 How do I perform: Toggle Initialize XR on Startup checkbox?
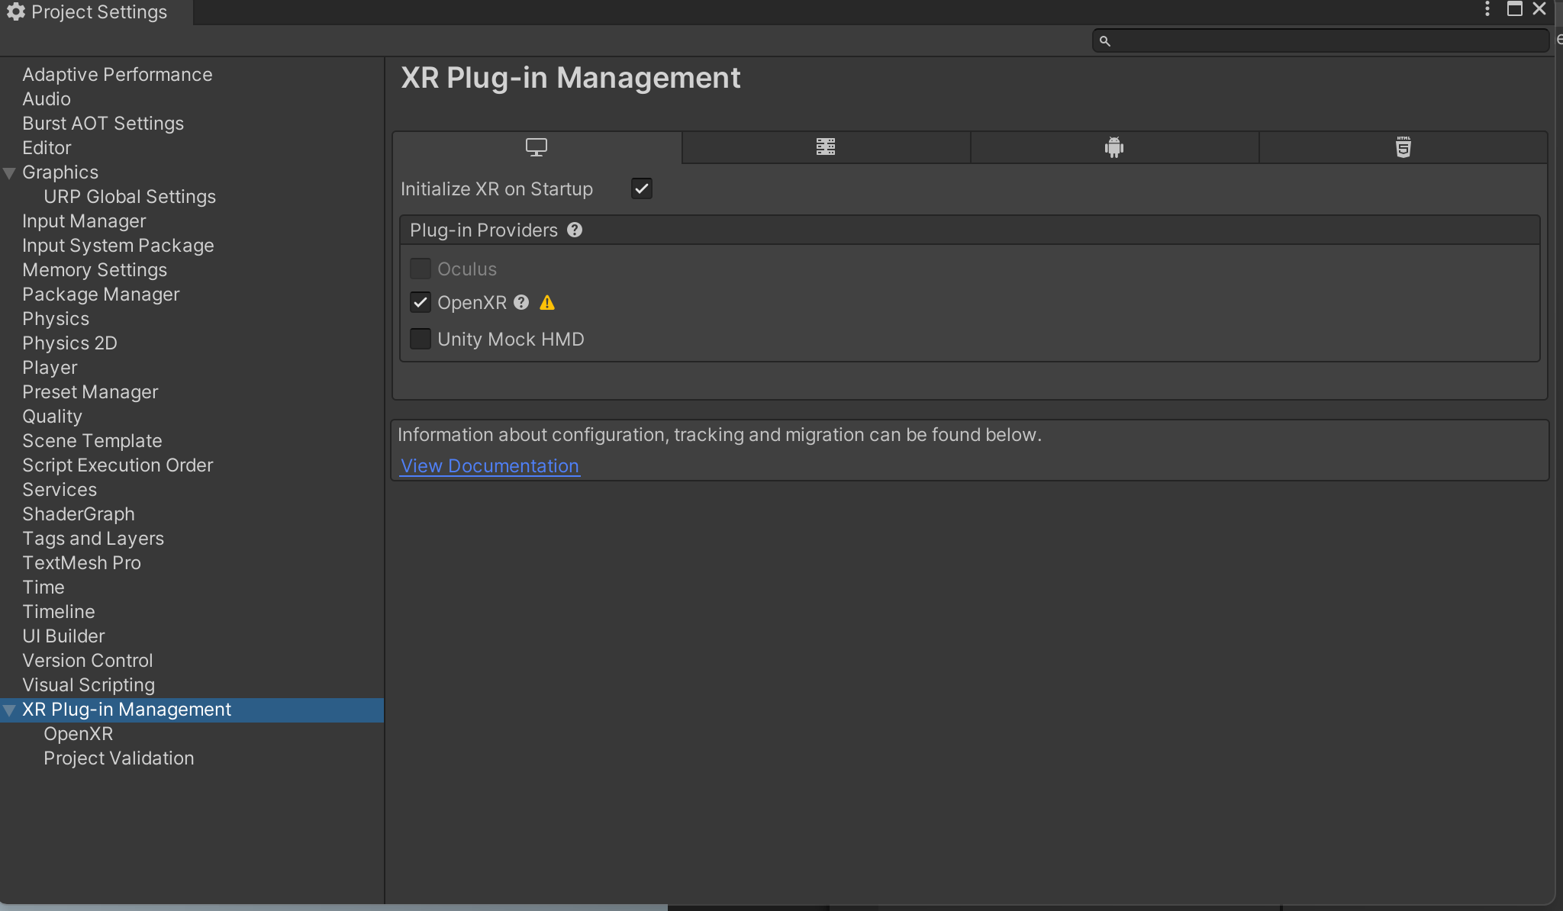(x=642, y=188)
